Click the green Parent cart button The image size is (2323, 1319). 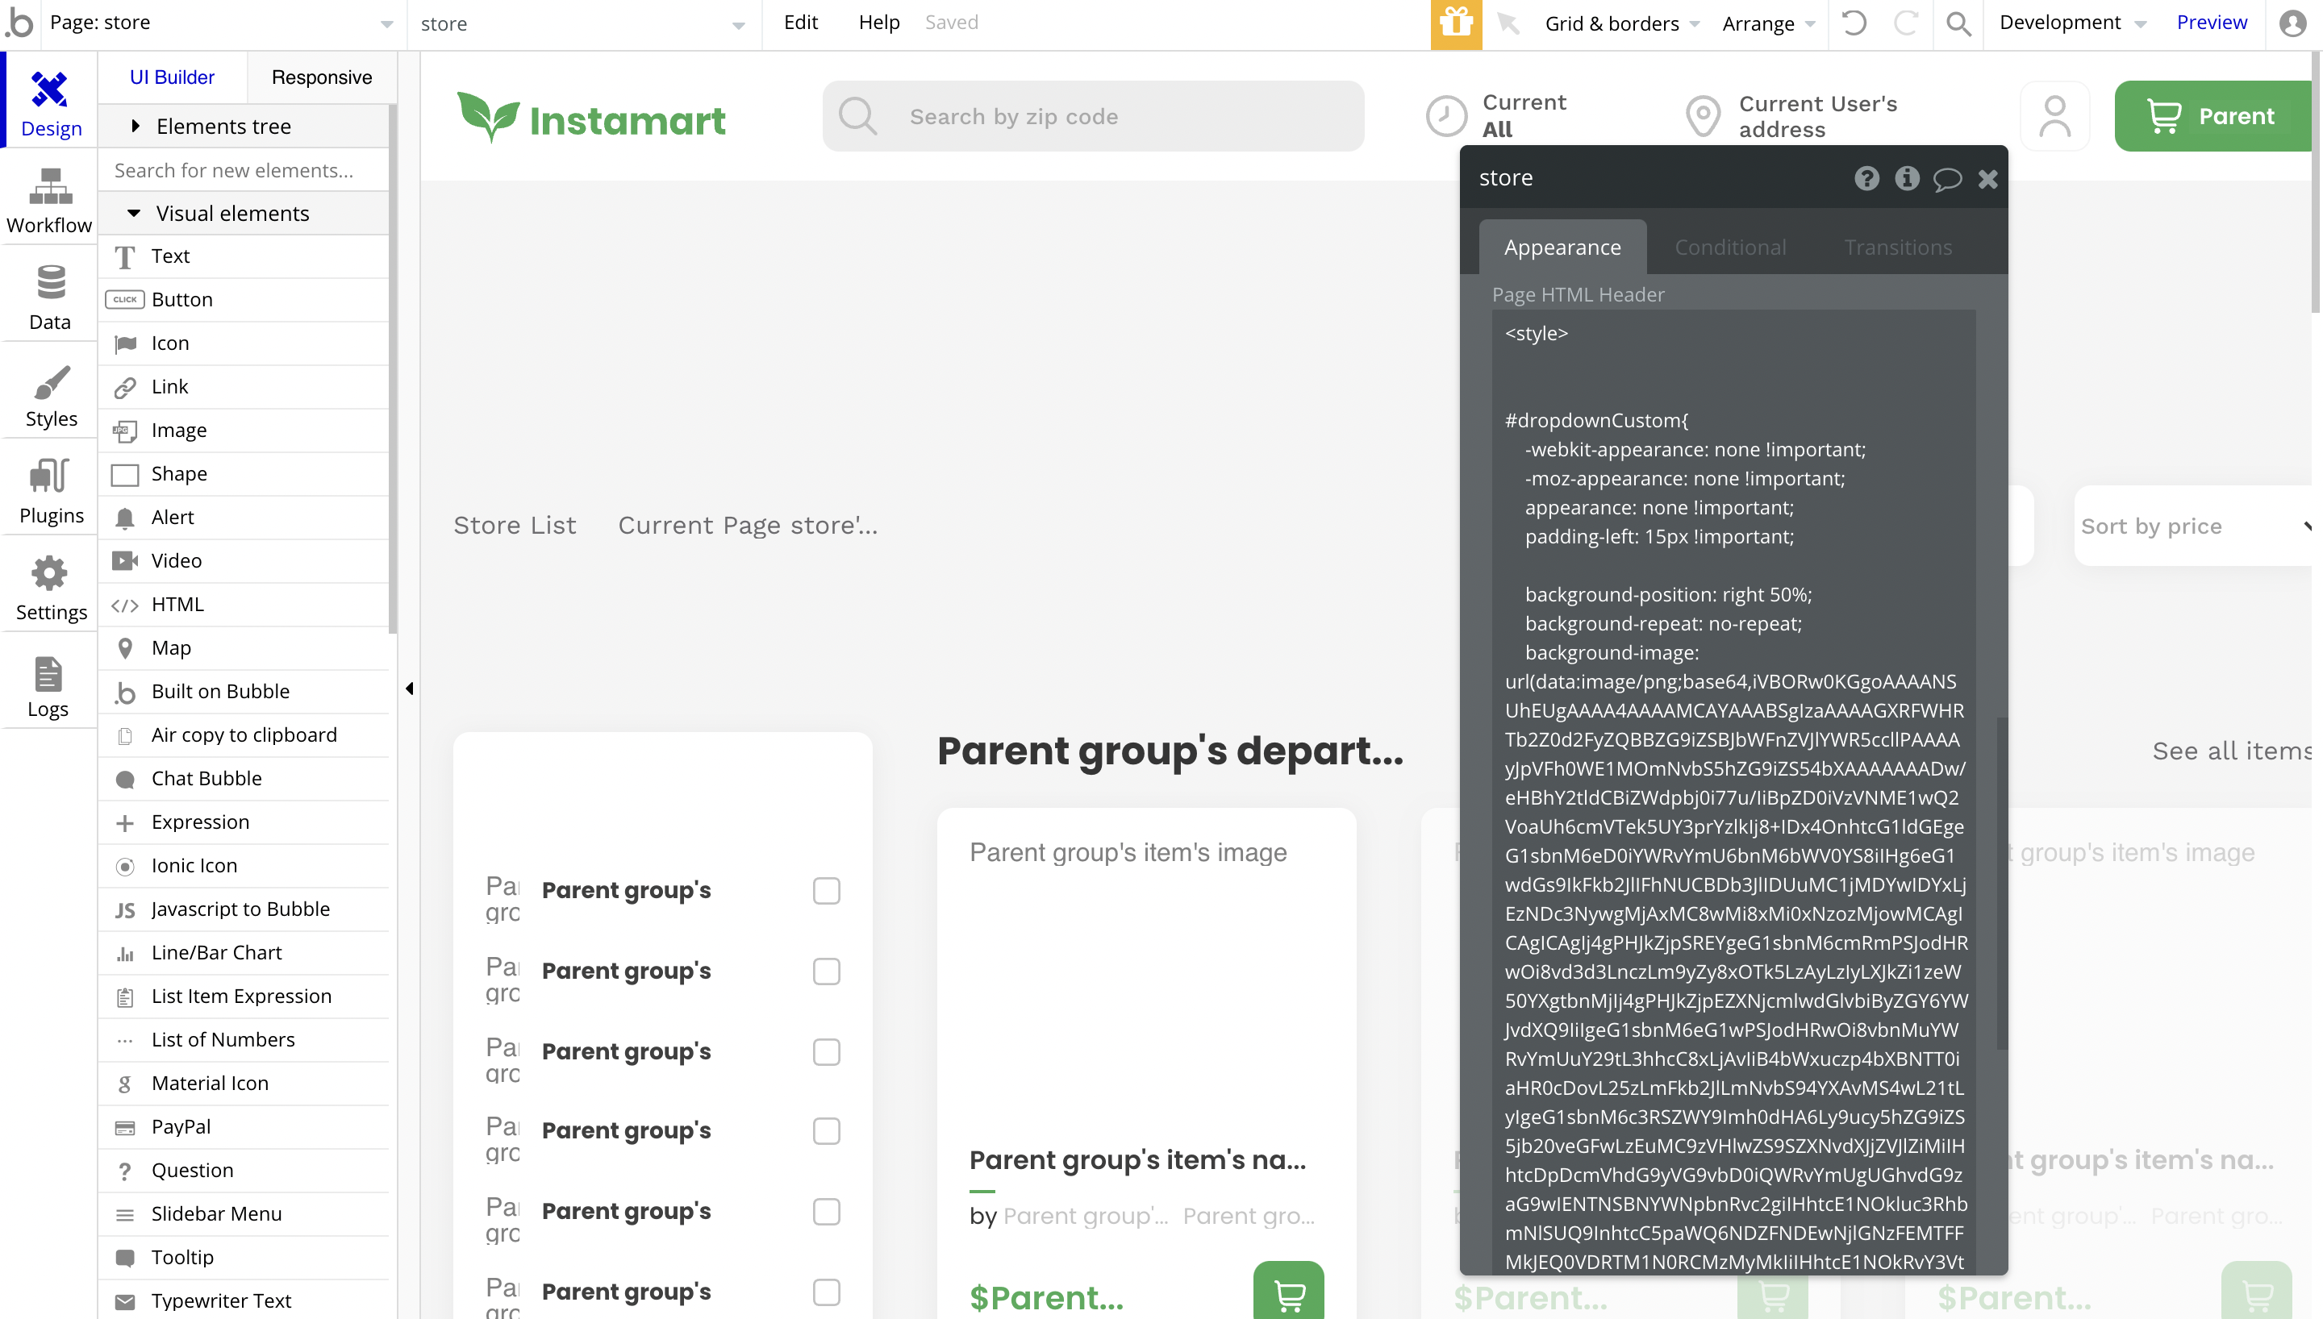point(2212,116)
